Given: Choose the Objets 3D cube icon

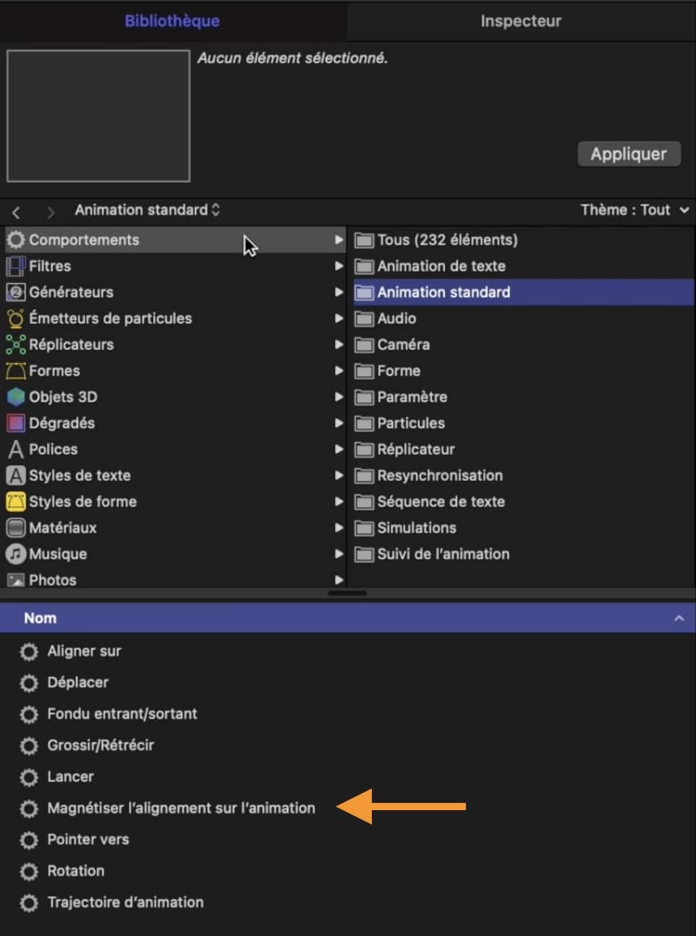Looking at the screenshot, I should tap(15, 396).
